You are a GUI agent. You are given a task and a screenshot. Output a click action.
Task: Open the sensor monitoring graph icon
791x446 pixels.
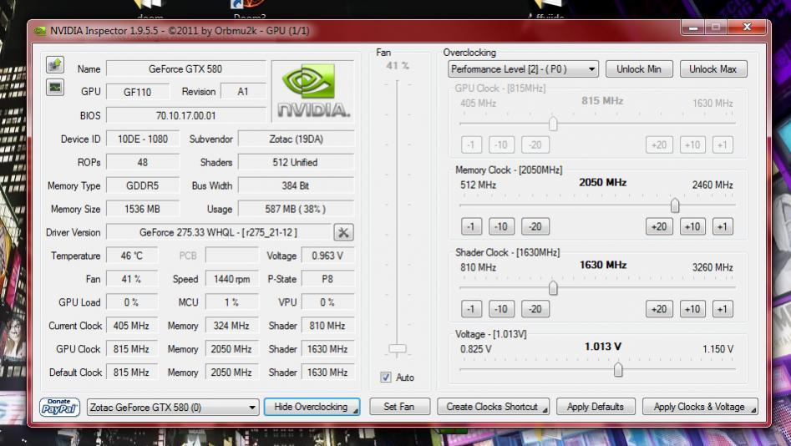[55, 88]
